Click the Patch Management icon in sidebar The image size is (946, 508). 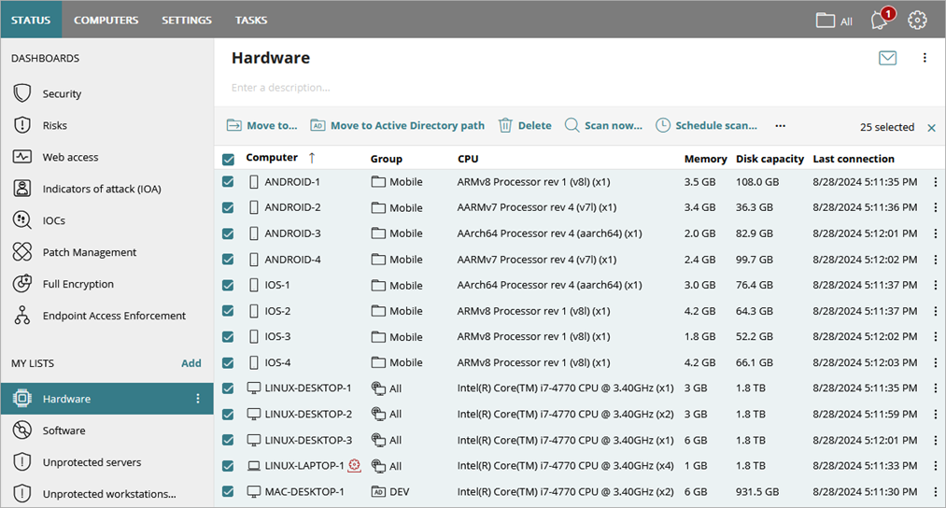click(23, 252)
